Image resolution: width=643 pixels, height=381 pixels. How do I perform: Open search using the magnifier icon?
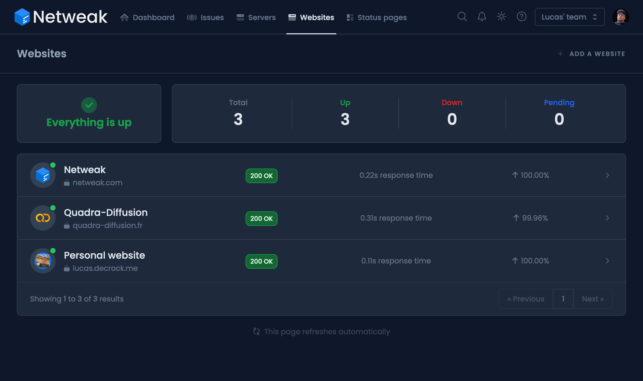click(462, 17)
